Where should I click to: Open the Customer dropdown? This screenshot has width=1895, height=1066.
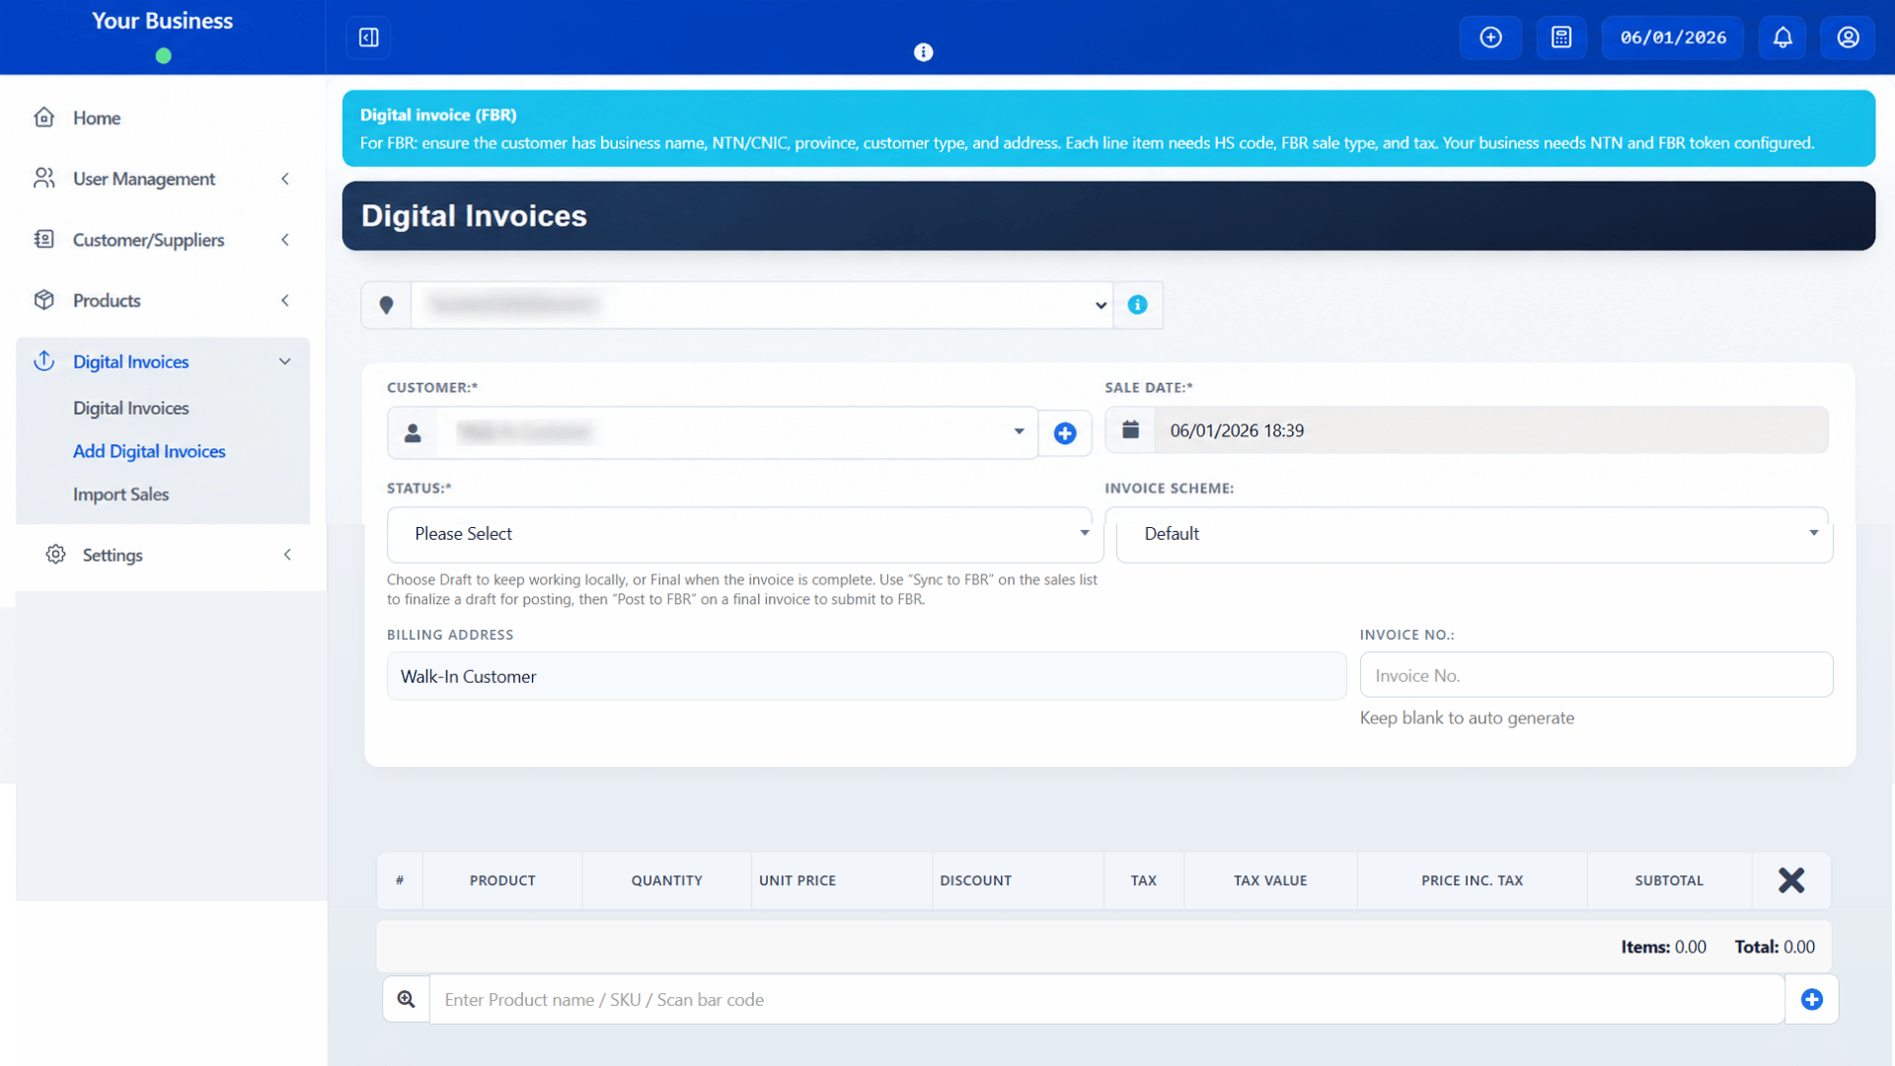[x=737, y=432]
